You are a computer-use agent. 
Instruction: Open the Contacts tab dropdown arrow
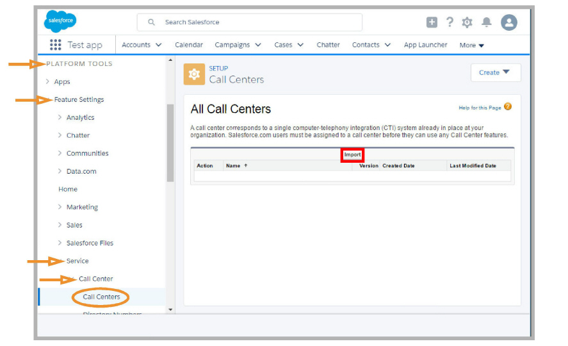pos(387,45)
